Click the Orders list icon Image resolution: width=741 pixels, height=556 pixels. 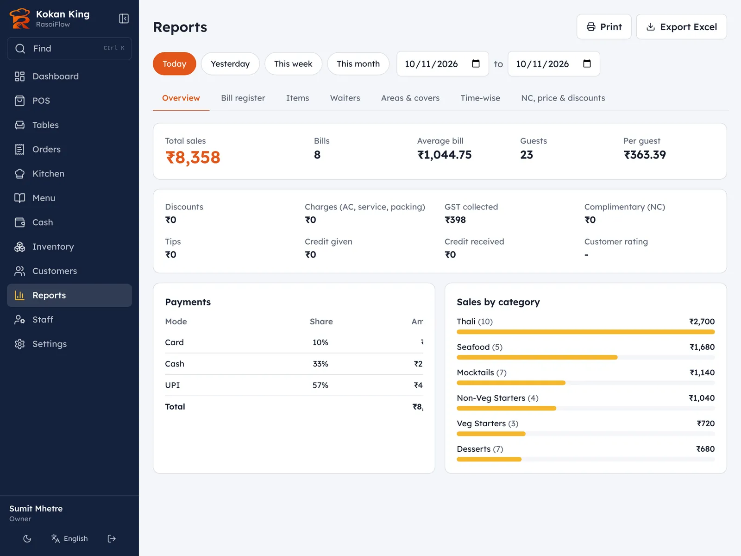pyautogui.click(x=19, y=149)
